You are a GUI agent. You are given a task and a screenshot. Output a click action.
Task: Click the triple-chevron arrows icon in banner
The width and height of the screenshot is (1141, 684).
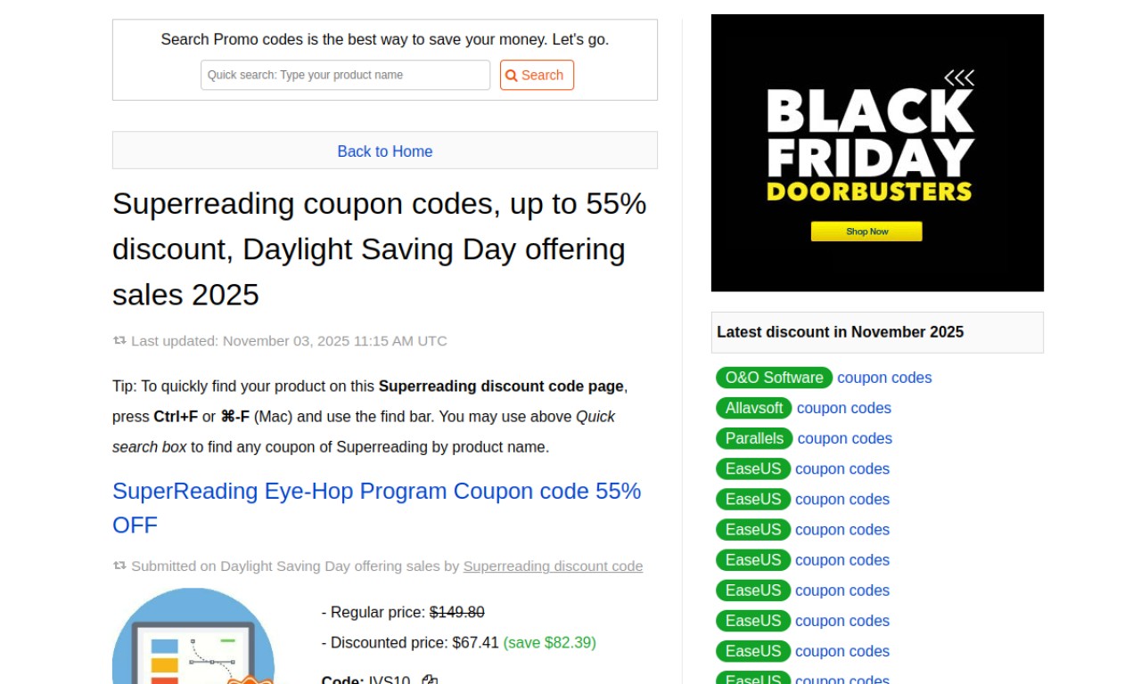coord(959,78)
